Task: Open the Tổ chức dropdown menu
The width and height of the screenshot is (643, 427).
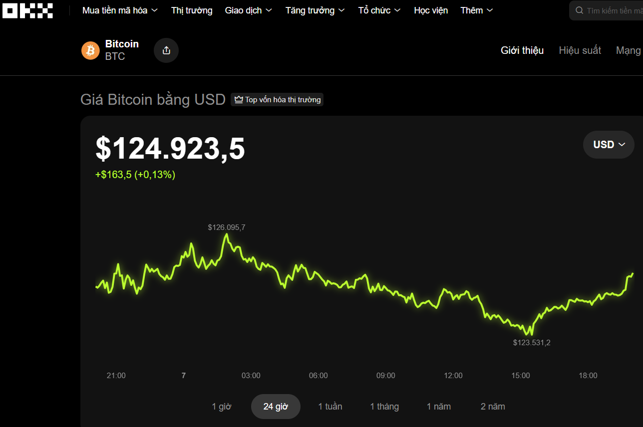Action: pyautogui.click(x=379, y=10)
